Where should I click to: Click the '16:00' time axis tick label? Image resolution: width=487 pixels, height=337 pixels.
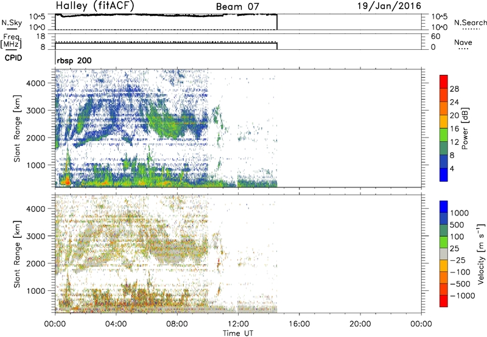[299, 324]
